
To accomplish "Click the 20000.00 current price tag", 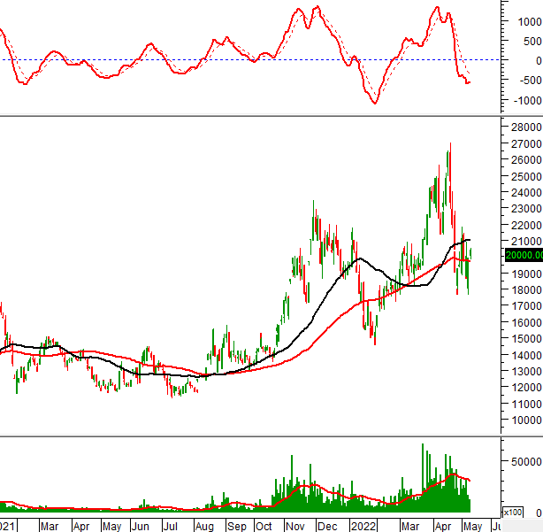I will click(x=522, y=255).
